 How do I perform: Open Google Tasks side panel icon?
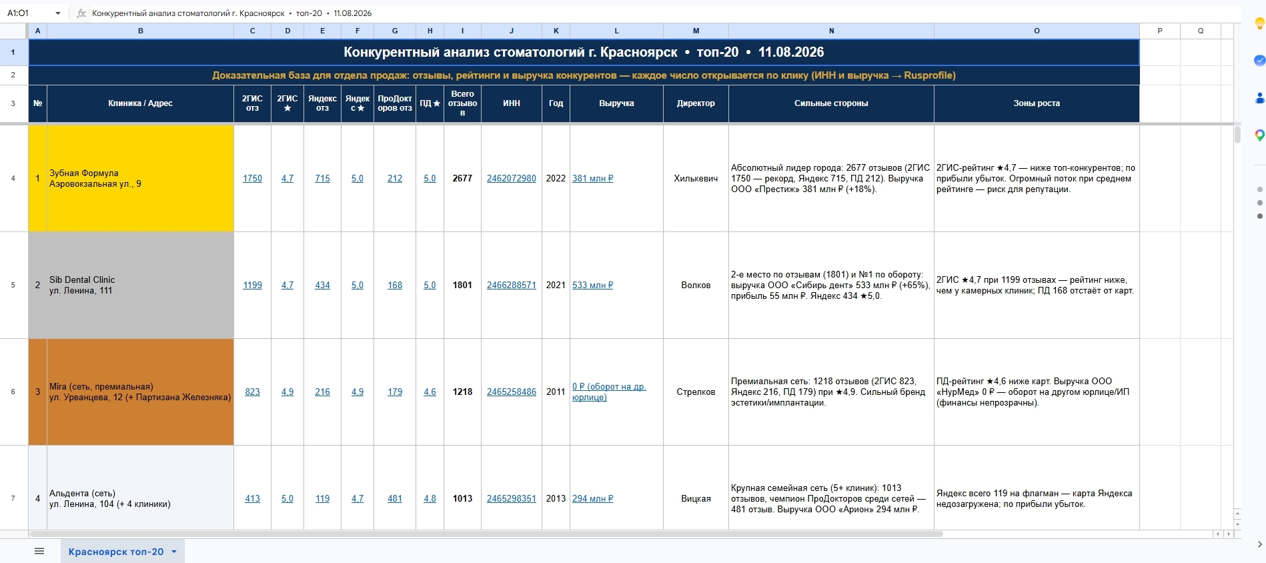pos(1259,60)
